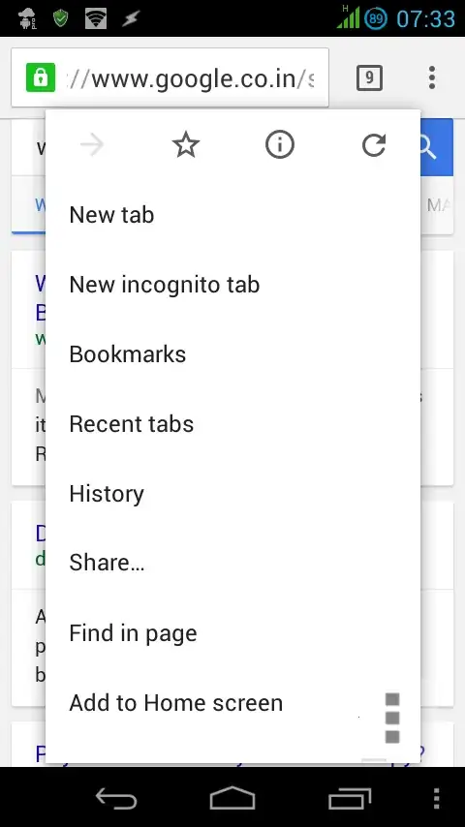
Task: Tap the forward arrow icon
Action: tap(92, 145)
